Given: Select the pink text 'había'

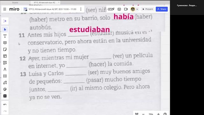Looking at the screenshot, I should pyautogui.click(x=123, y=17).
